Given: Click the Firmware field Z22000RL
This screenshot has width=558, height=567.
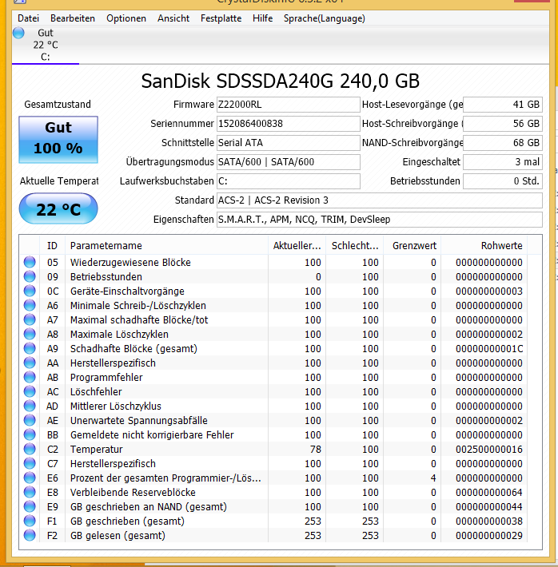Looking at the screenshot, I should tap(289, 105).
